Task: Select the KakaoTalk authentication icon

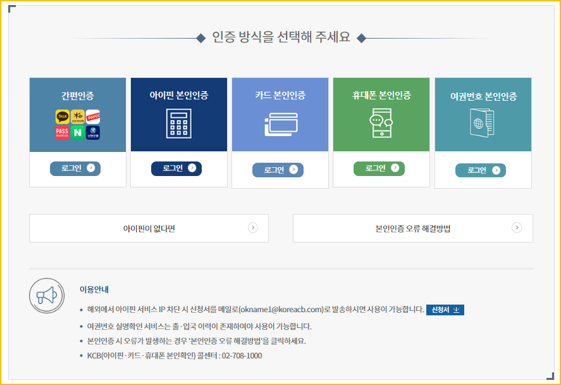Action: click(63, 117)
